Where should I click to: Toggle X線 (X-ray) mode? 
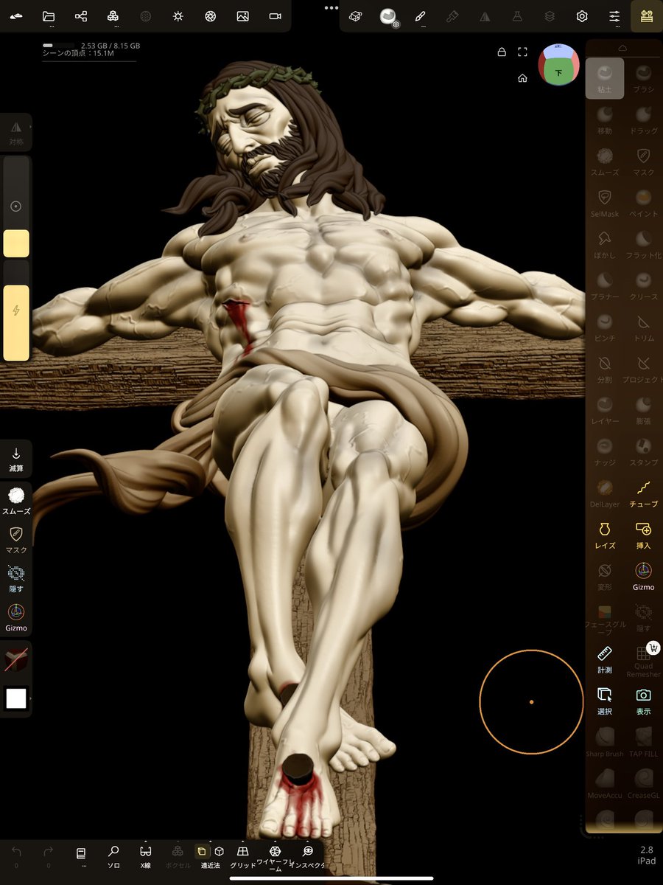145,856
